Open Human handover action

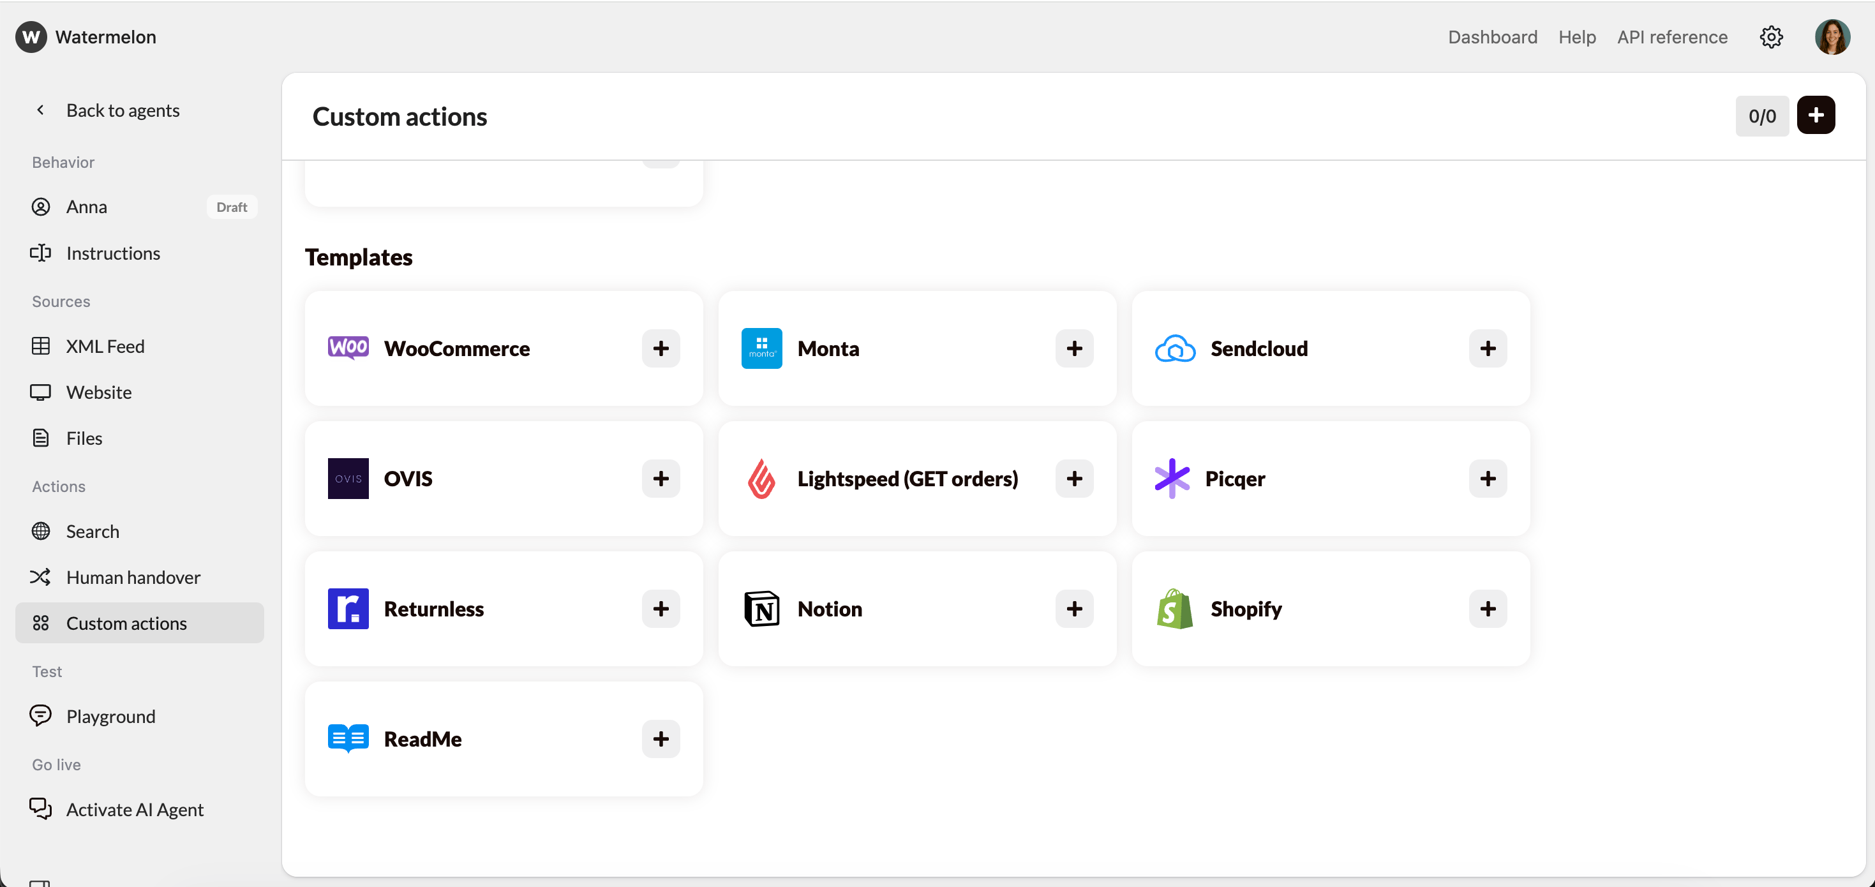pos(140,578)
